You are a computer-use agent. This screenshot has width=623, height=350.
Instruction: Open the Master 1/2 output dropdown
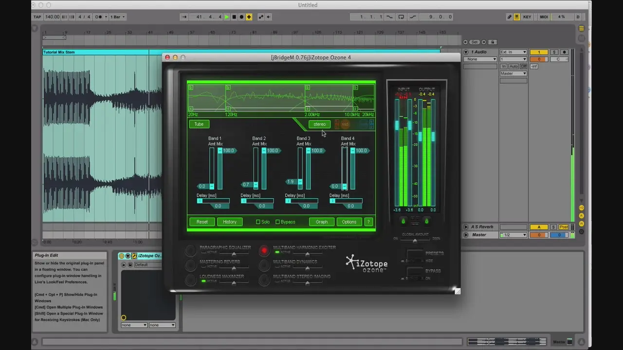point(513,235)
